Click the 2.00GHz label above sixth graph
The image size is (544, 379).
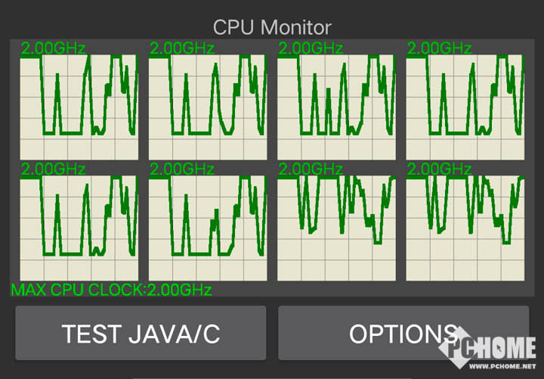tap(182, 169)
